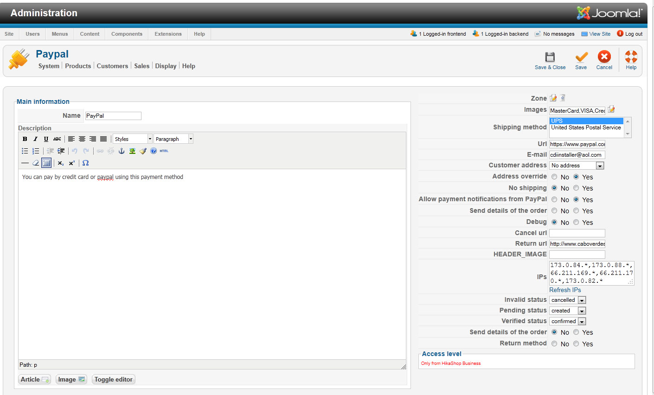Remove formatting with the eraser icon

[36, 163]
